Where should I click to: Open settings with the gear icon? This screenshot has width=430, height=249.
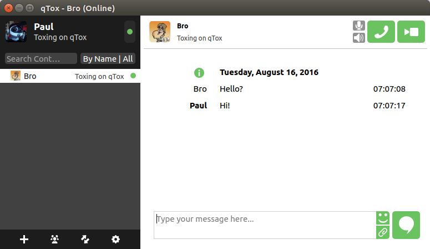[x=115, y=239]
